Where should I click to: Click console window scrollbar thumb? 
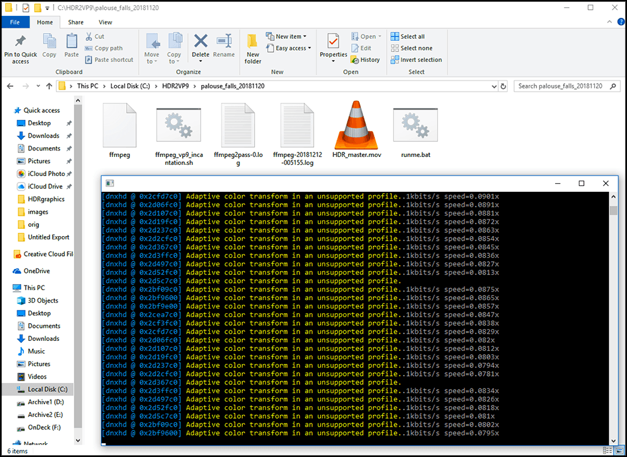pos(614,210)
